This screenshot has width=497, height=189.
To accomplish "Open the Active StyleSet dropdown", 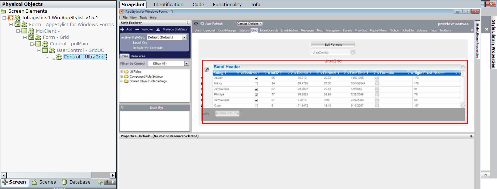I will [x=184, y=37].
